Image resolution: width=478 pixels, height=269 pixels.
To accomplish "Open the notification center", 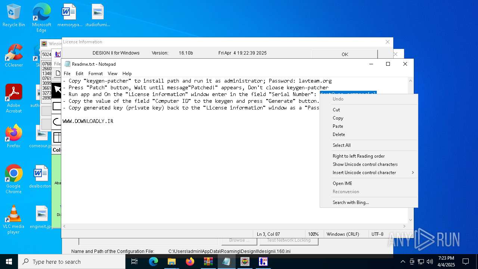I will click(466, 262).
